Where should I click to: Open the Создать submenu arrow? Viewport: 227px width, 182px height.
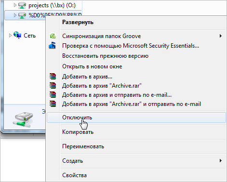point(221,160)
